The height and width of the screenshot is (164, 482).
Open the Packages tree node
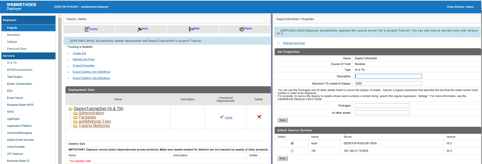pos(87,117)
